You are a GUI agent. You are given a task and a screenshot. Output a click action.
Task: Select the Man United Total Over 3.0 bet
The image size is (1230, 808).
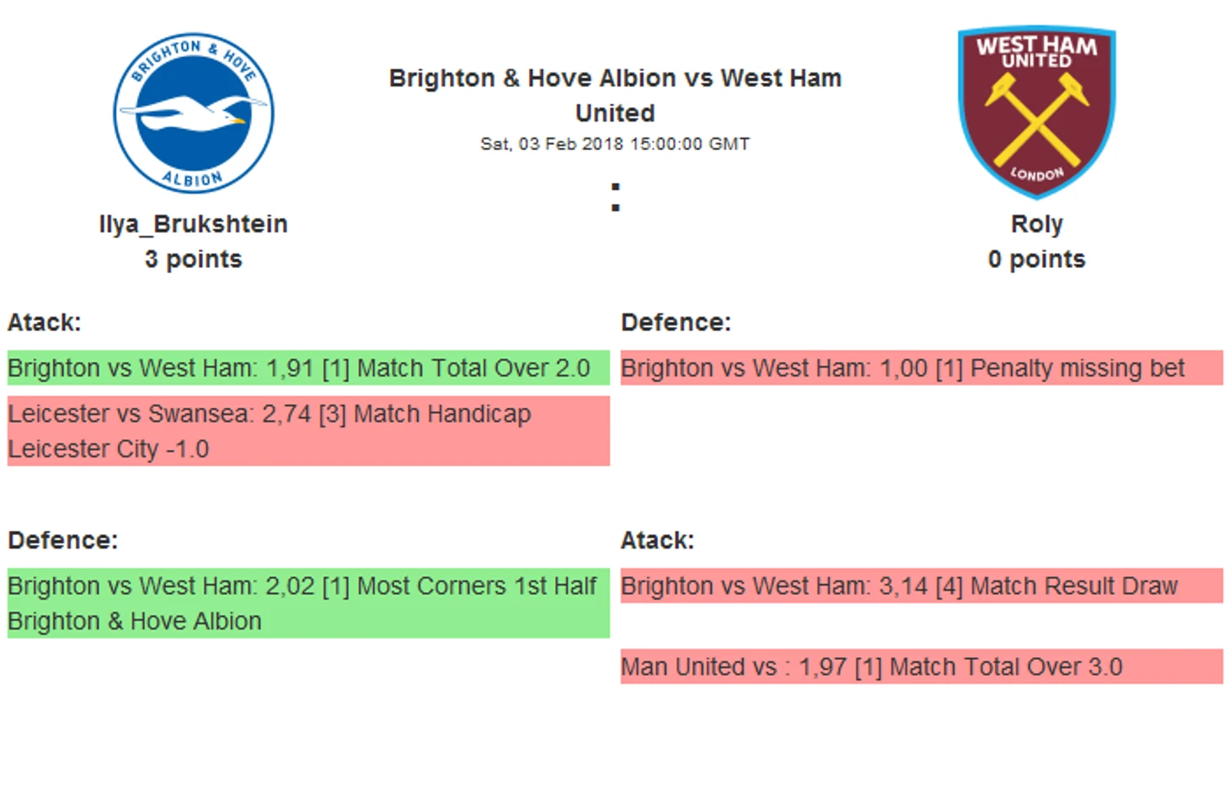tap(921, 667)
